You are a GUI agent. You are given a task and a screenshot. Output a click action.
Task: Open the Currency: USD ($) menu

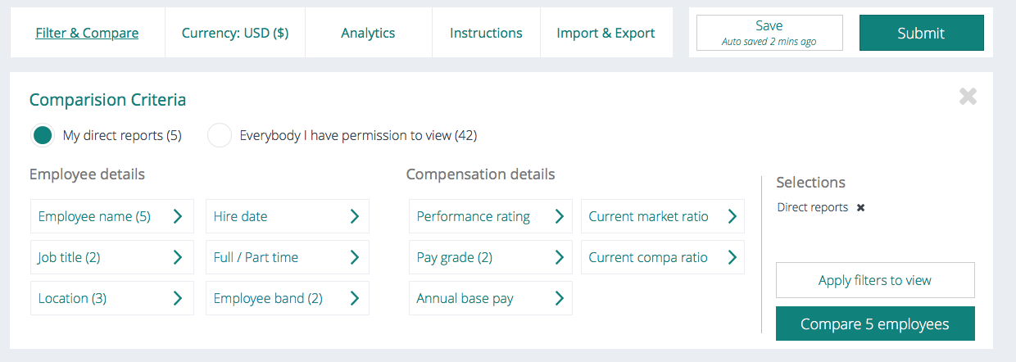pos(235,33)
